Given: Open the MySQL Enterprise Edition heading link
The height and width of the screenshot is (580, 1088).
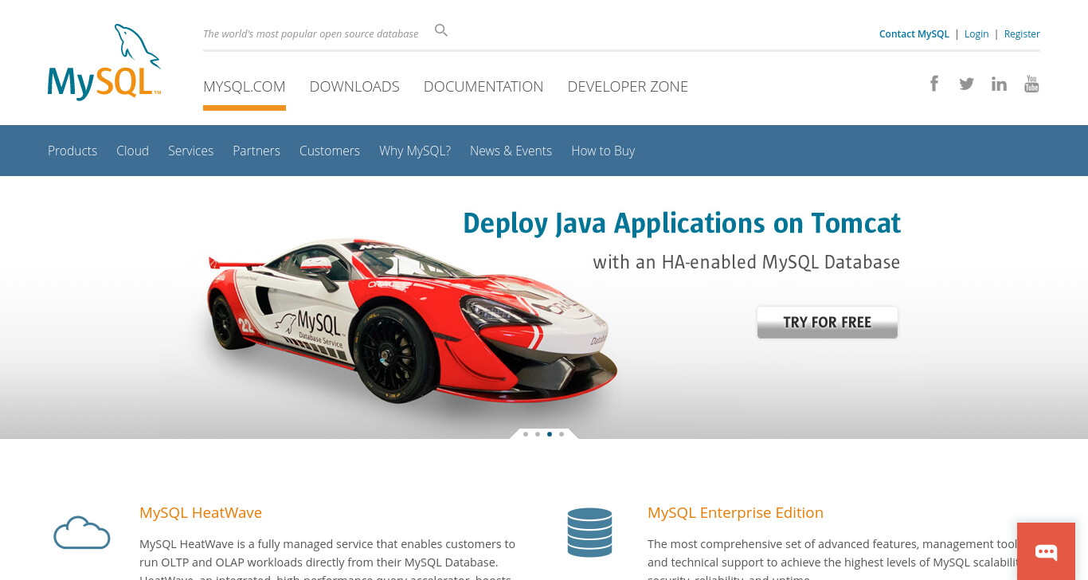Looking at the screenshot, I should pos(735,512).
